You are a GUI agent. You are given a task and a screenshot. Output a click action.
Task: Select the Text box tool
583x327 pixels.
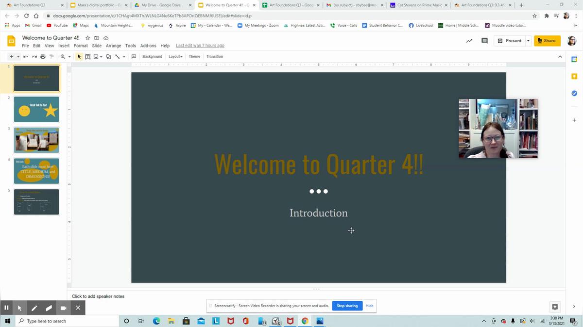[x=88, y=57]
